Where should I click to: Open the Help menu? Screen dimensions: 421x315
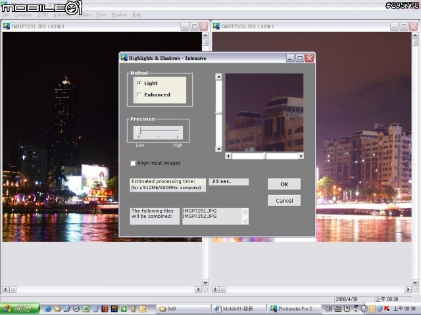click(x=137, y=14)
